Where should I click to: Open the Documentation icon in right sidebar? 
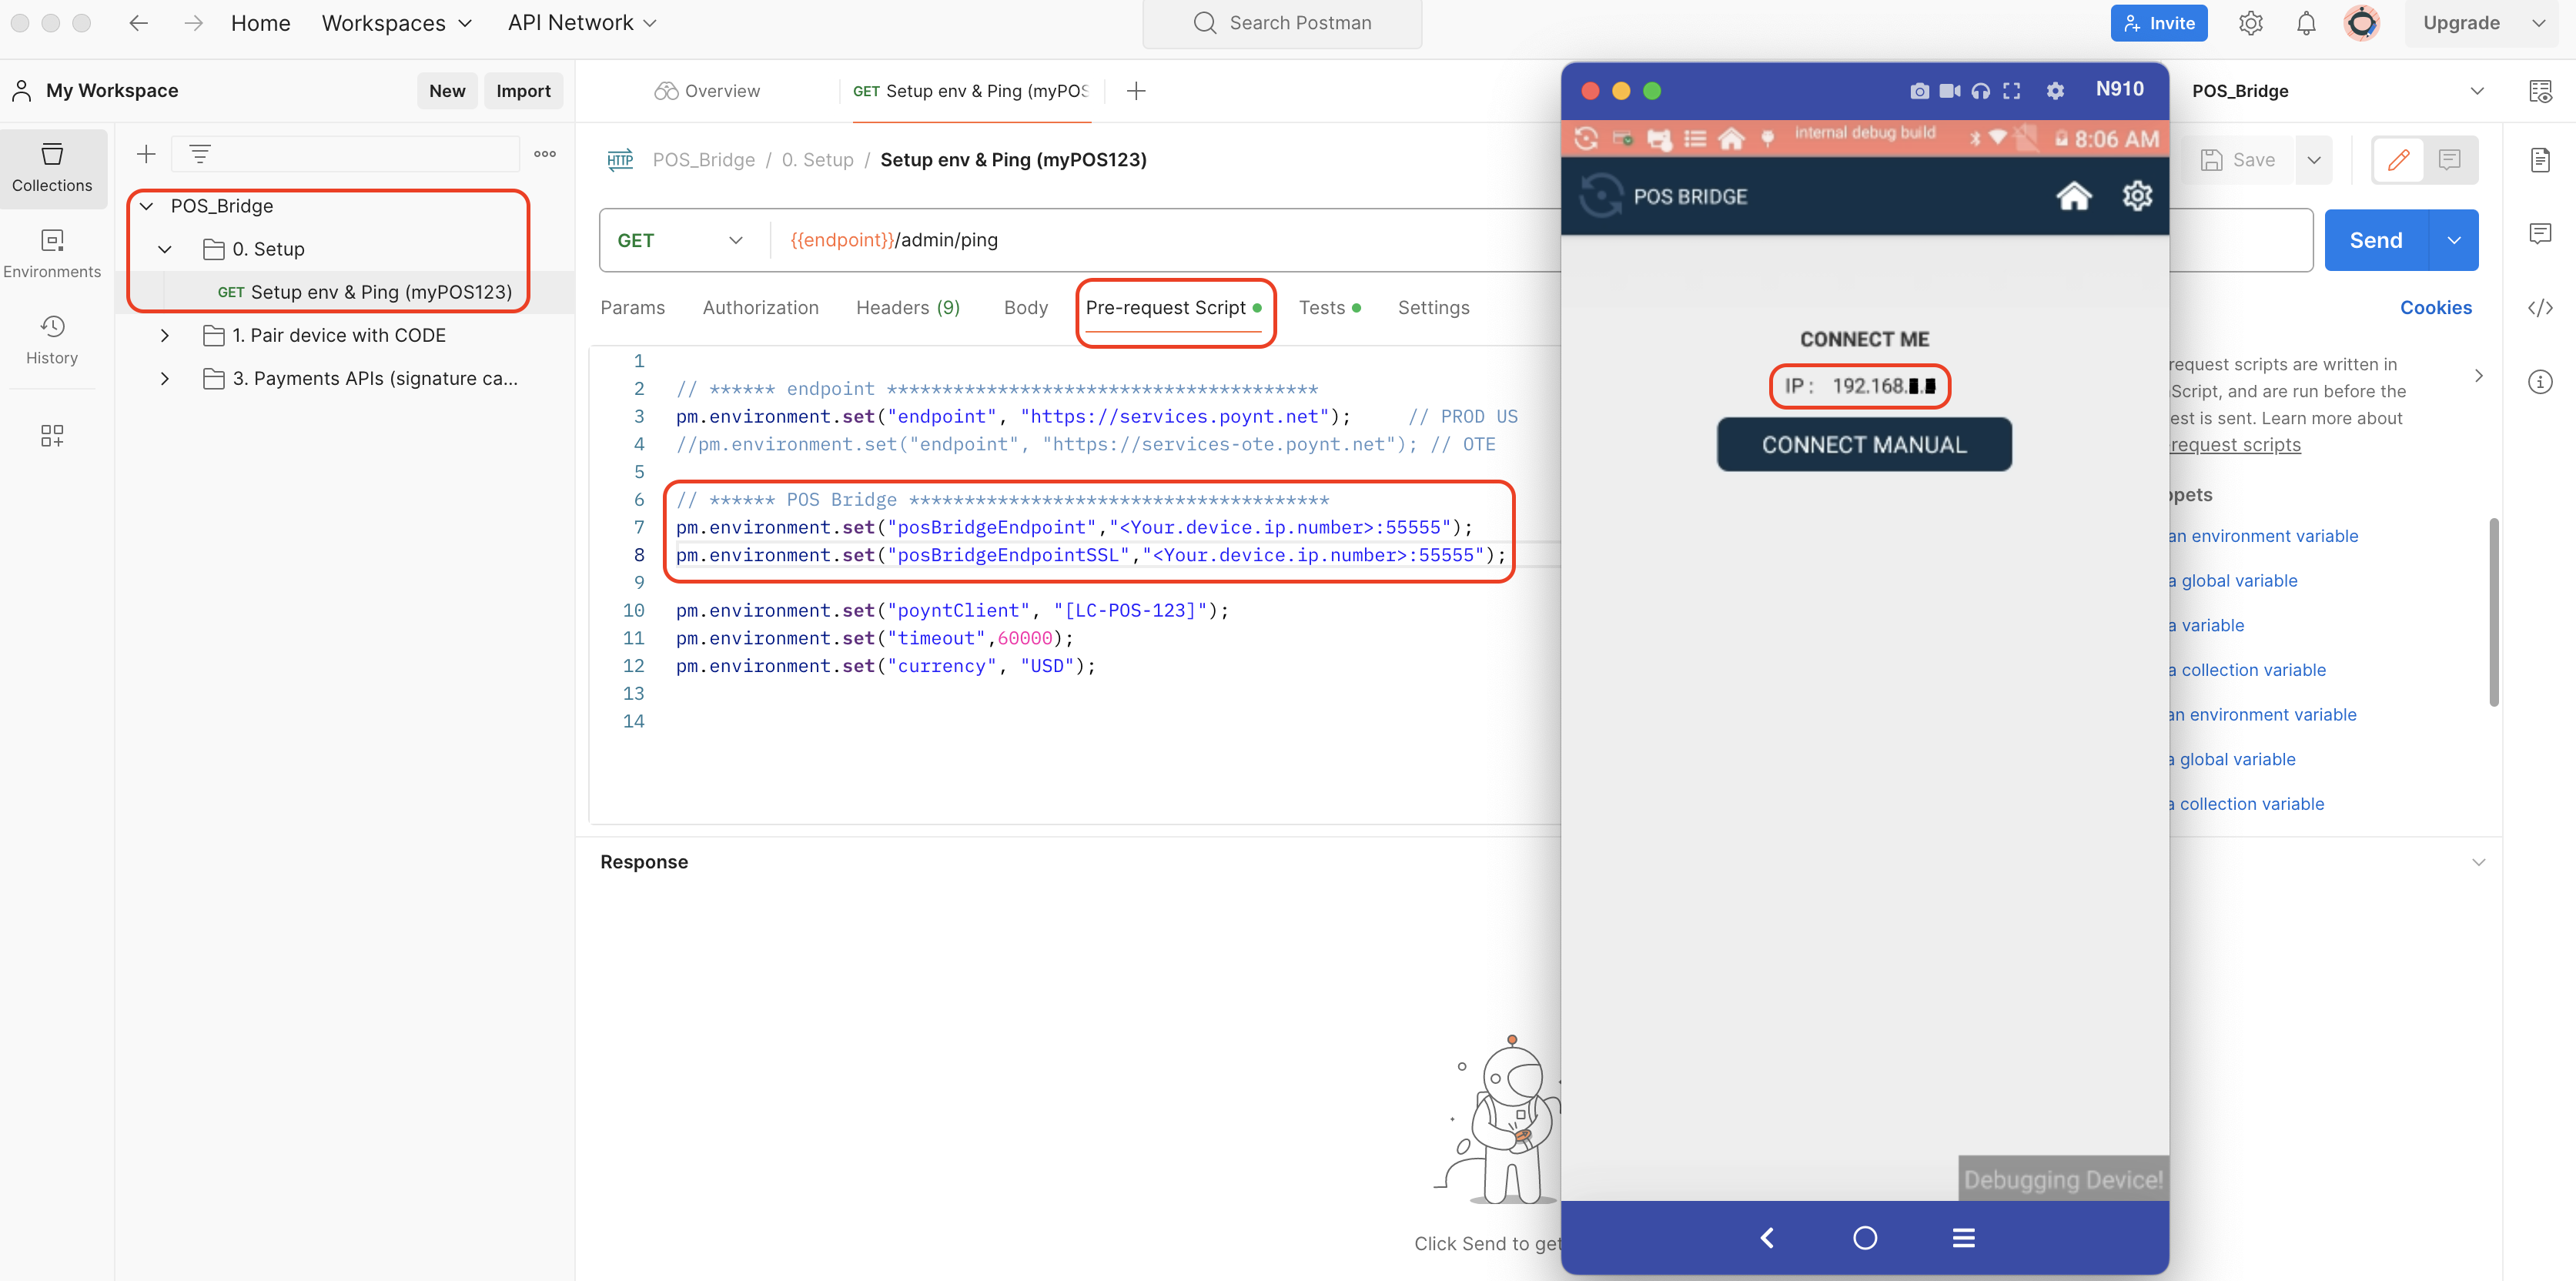pyautogui.click(x=2540, y=160)
